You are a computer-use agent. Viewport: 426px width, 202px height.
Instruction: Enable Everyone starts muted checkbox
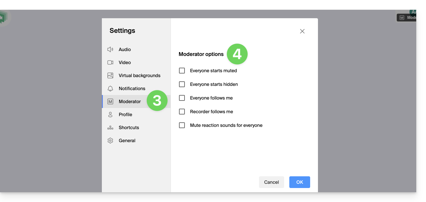(x=182, y=71)
